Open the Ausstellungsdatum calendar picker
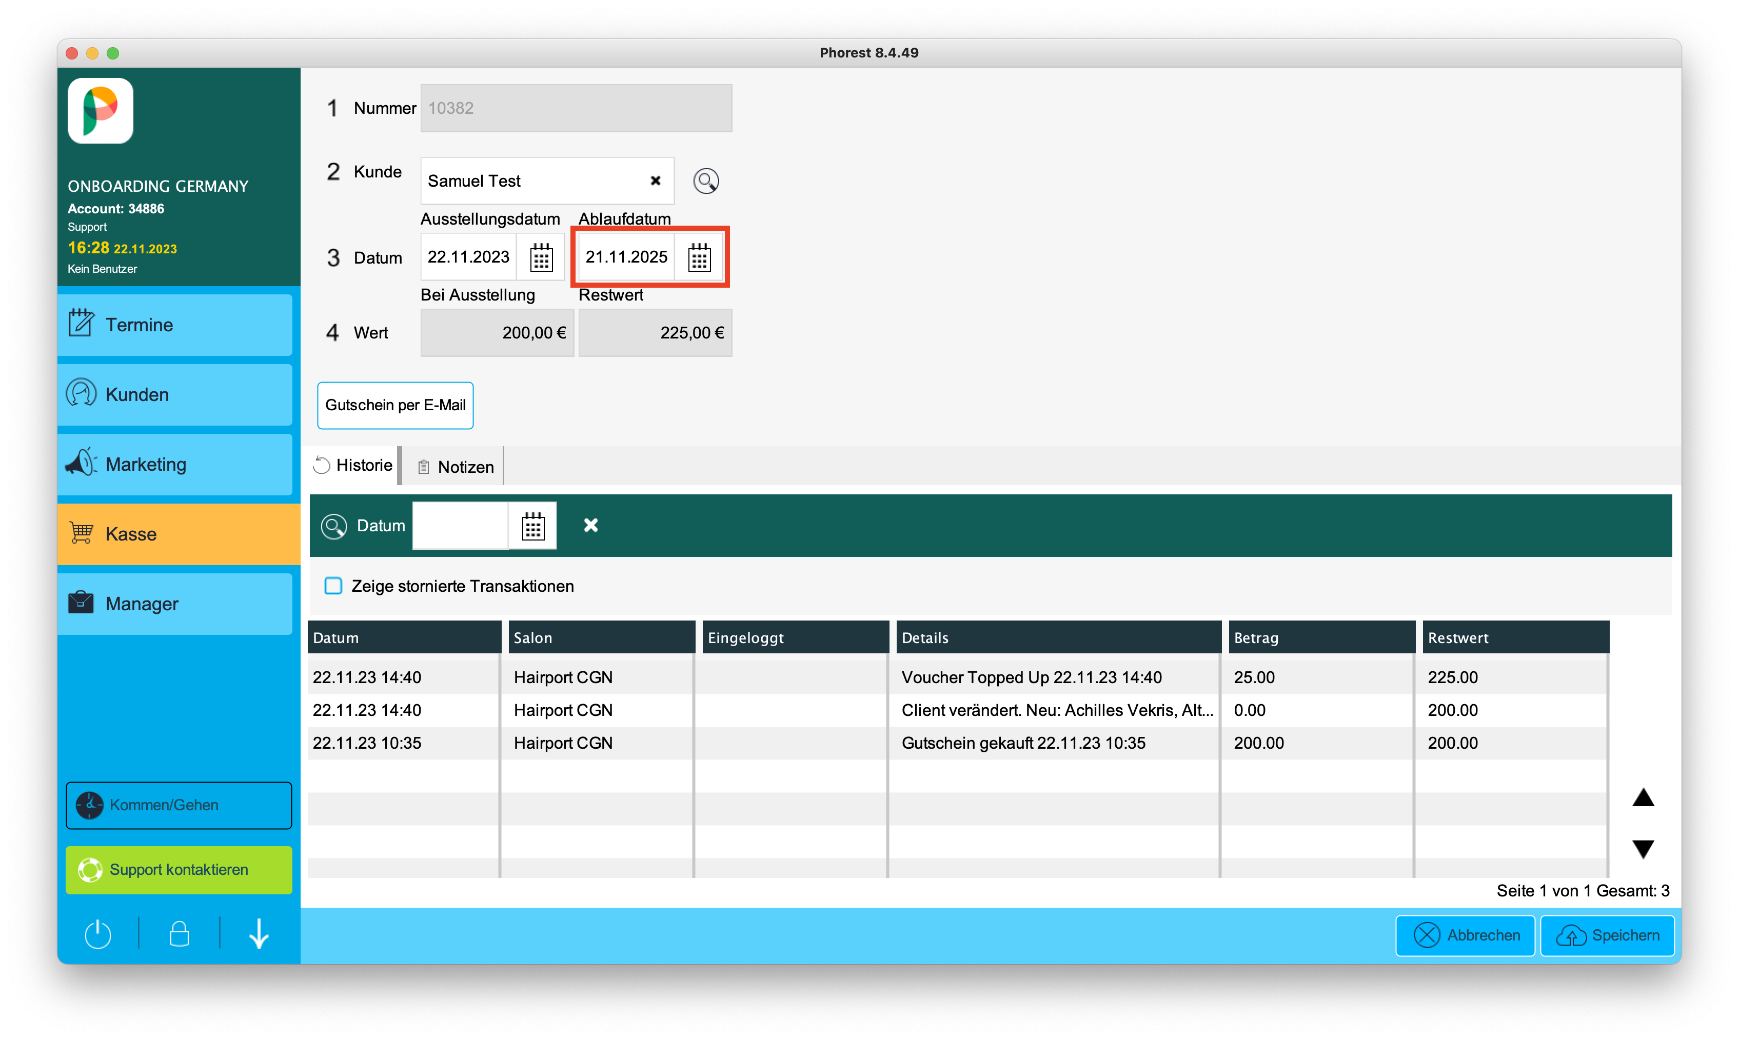 [540, 257]
